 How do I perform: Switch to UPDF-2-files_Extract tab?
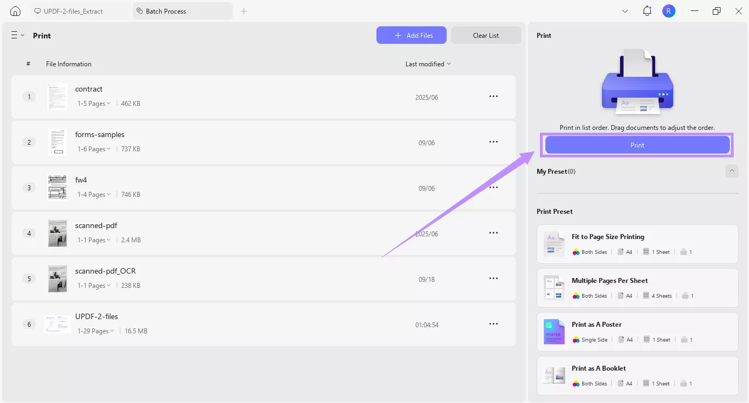click(x=74, y=11)
